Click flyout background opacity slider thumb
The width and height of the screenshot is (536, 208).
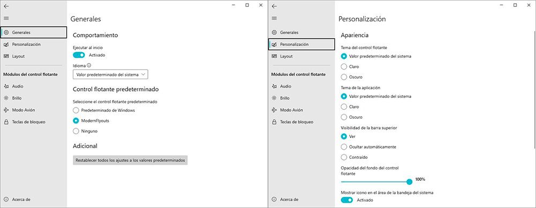(x=409, y=182)
